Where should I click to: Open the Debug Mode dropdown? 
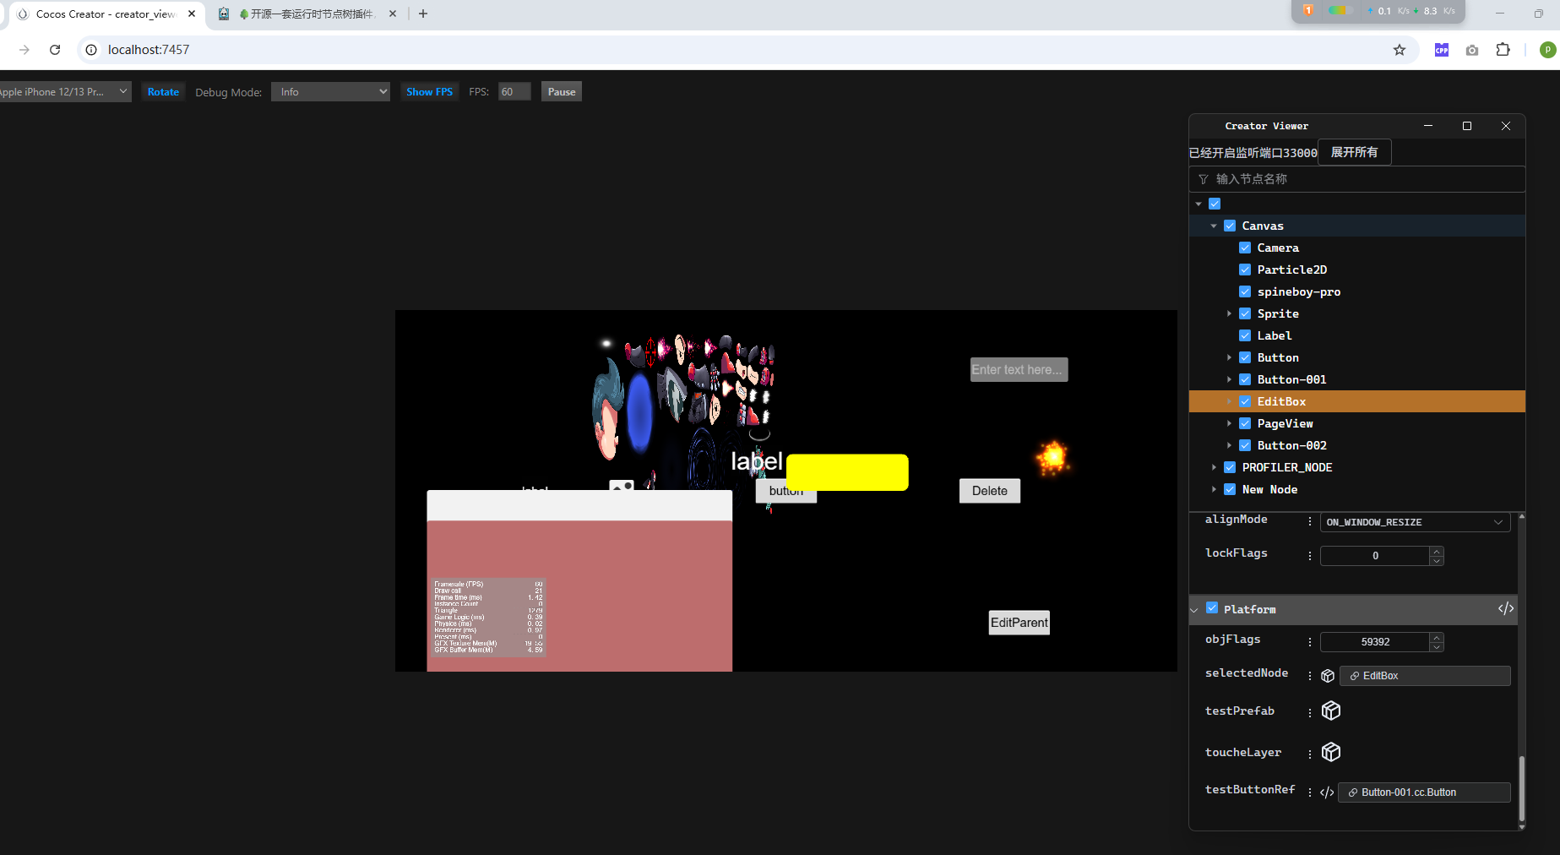(x=330, y=92)
